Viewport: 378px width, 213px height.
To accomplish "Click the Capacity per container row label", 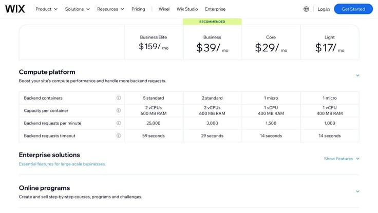I will (46, 110).
